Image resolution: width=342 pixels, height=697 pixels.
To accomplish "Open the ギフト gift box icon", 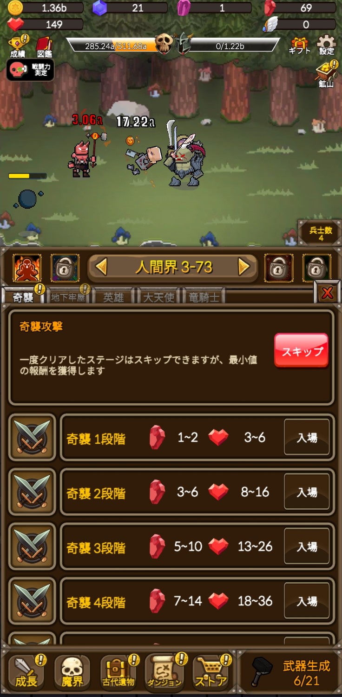I will tap(299, 45).
